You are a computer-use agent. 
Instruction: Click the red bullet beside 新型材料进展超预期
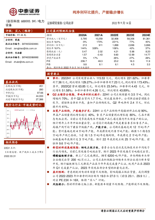pos(48,147)
